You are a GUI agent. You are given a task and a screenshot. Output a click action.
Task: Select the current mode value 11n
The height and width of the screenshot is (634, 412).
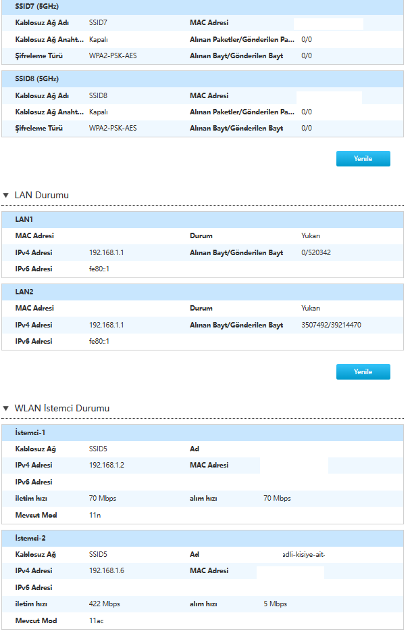tap(95, 515)
